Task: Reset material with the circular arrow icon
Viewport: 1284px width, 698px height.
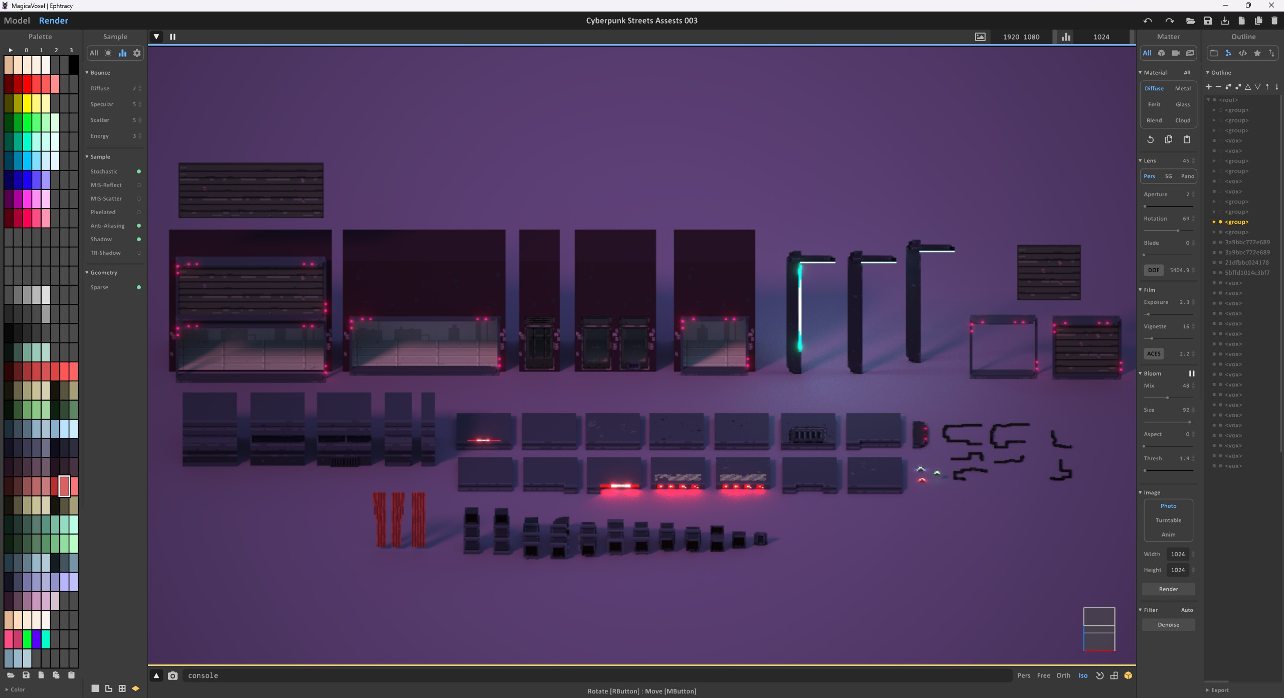Action: click(x=1151, y=139)
